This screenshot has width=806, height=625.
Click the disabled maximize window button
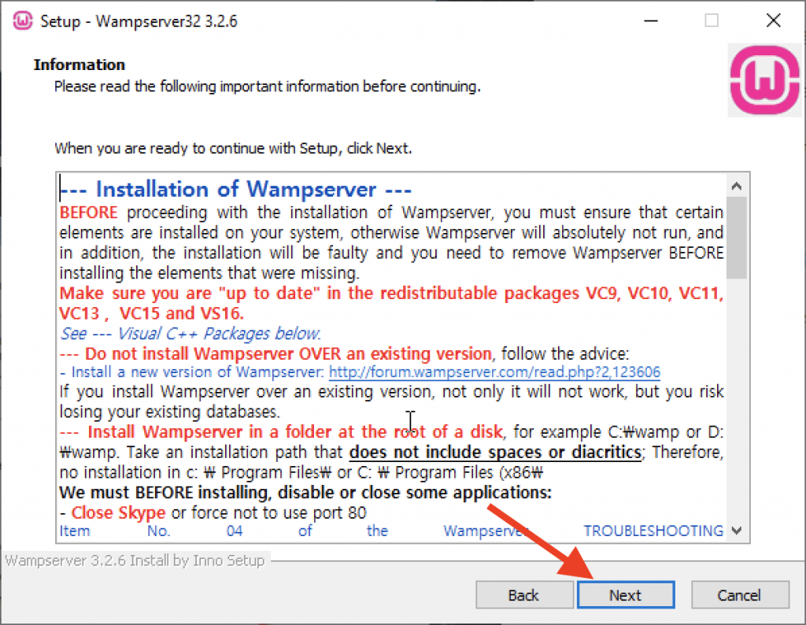click(x=712, y=21)
